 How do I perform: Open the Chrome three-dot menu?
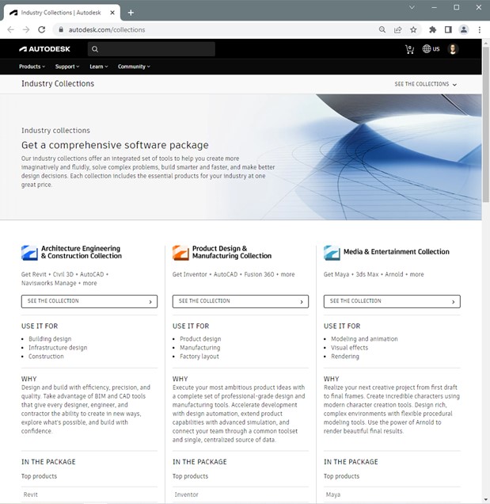click(480, 29)
